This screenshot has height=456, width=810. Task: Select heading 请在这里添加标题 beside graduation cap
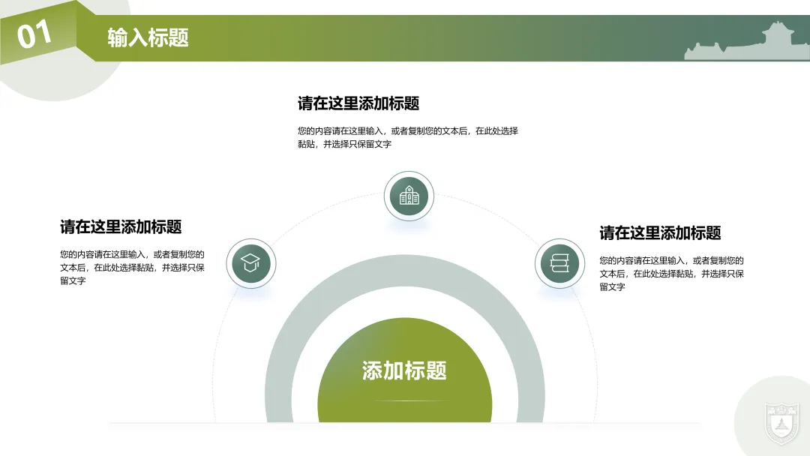point(121,226)
